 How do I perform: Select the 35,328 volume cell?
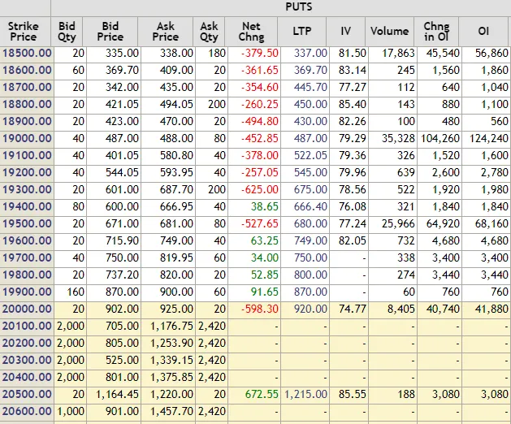point(392,138)
